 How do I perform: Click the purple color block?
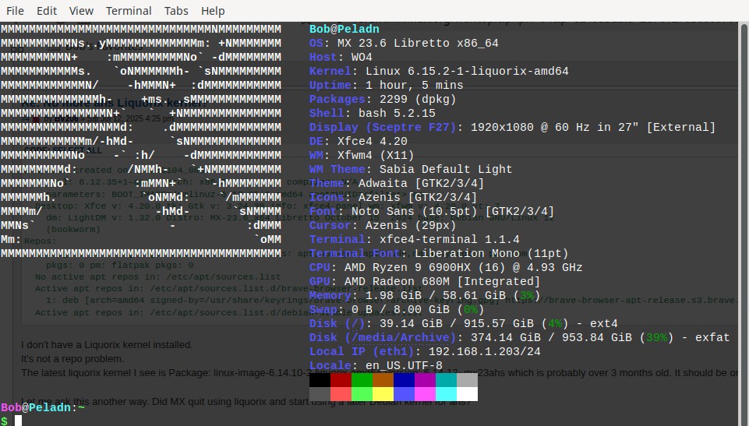pos(425,380)
